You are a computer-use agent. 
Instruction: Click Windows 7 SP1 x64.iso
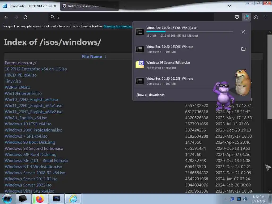pyautogui.click(x=26, y=136)
